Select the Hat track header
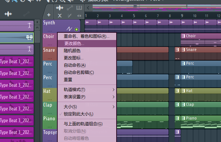This screenshot has width=221, height=142. (50, 95)
